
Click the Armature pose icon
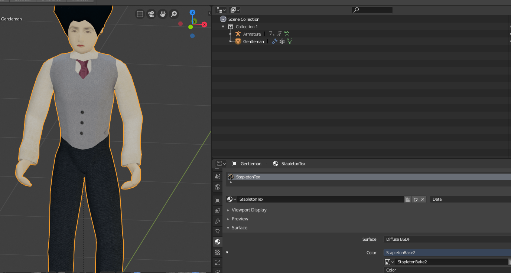(279, 34)
